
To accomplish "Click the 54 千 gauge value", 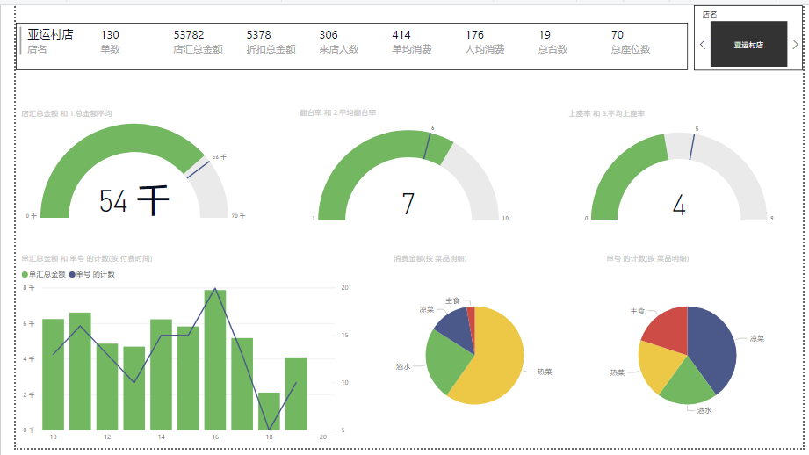I will coord(134,200).
